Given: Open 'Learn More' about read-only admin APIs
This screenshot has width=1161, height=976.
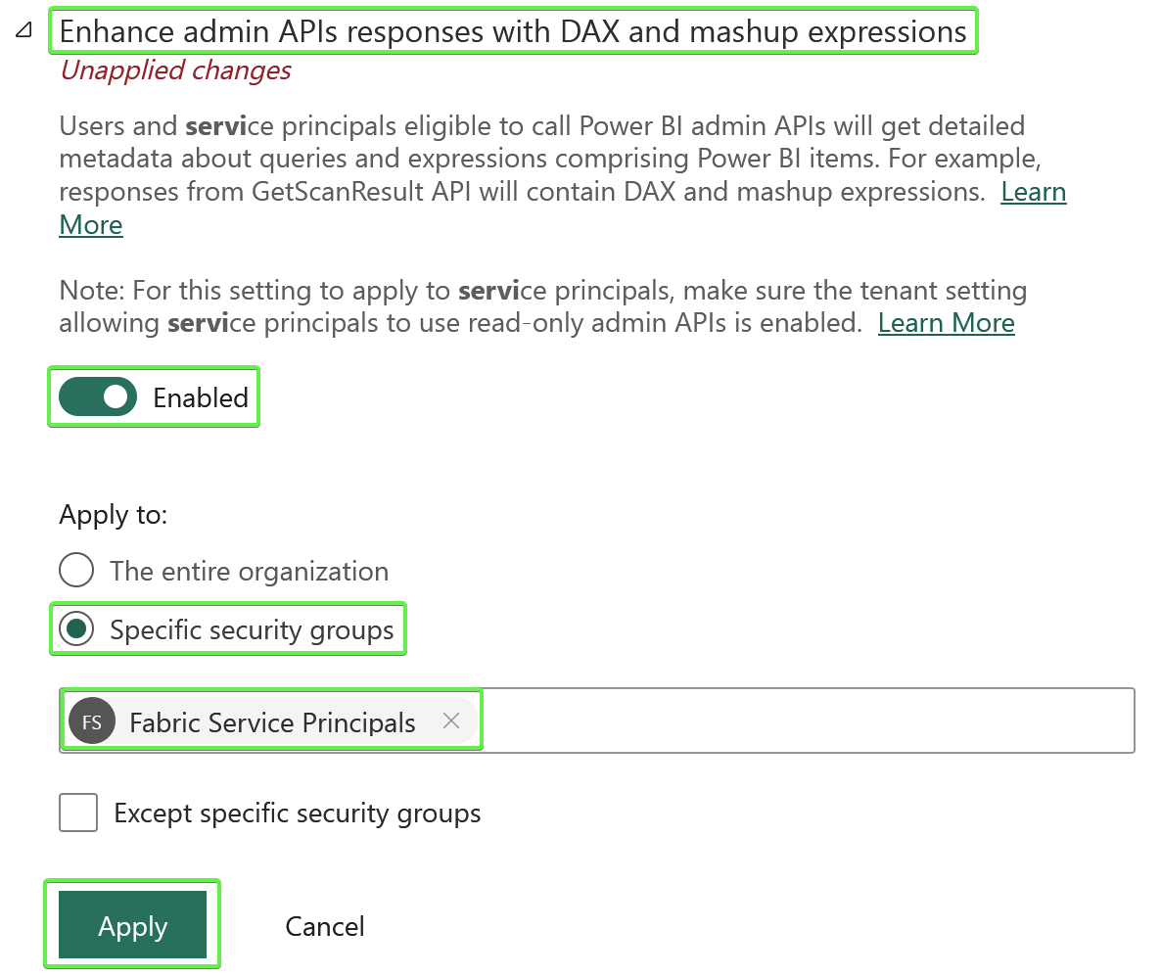Looking at the screenshot, I should click(946, 323).
